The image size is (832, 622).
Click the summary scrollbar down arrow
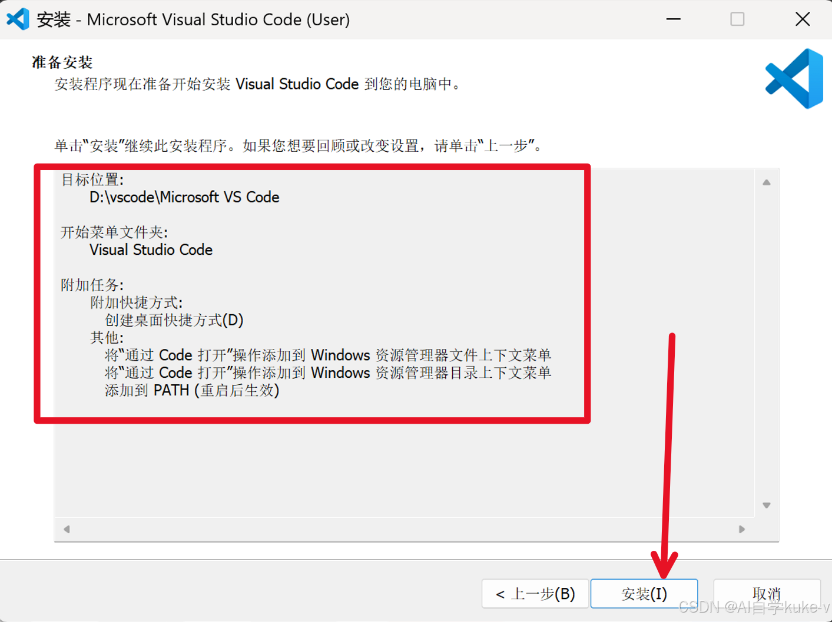click(767, 505)
